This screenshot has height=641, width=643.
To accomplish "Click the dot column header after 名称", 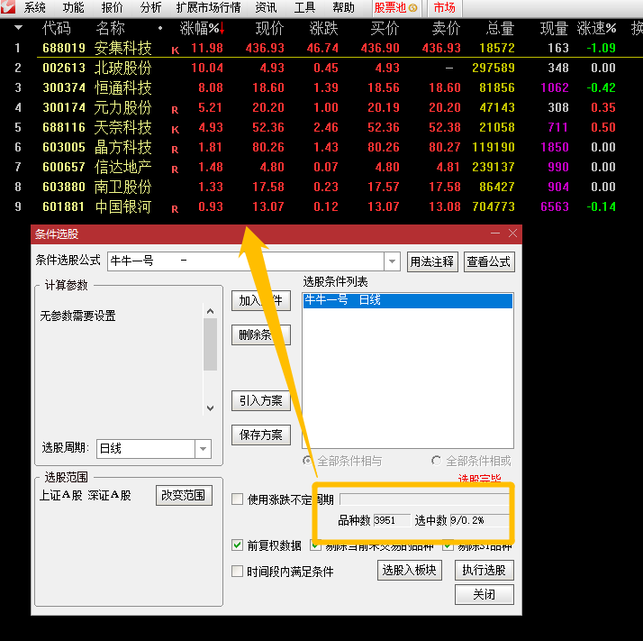I will pos(160,28).
